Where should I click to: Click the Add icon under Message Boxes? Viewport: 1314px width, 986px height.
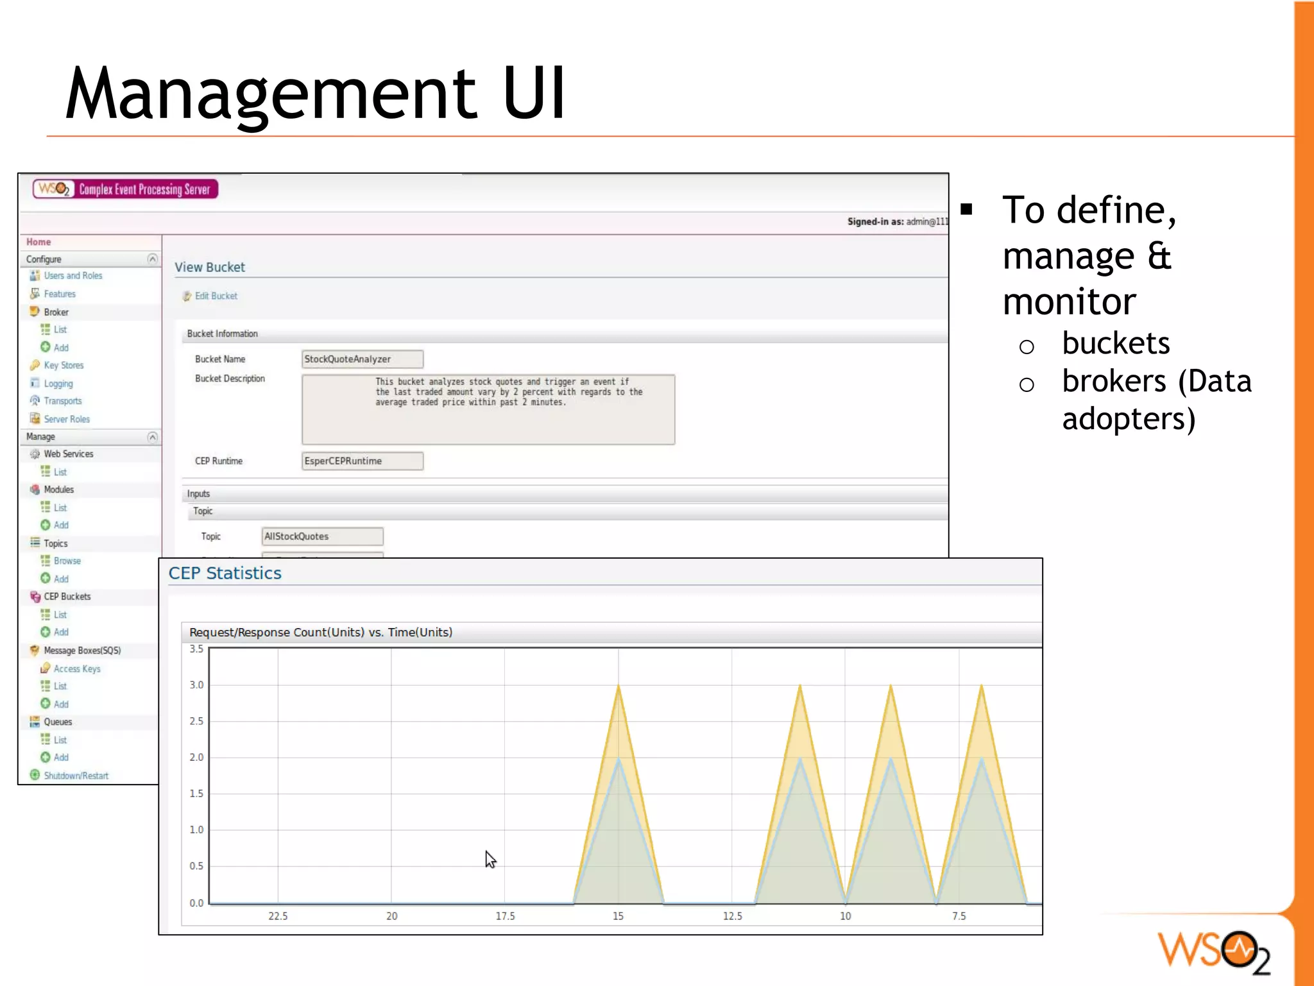46,704
